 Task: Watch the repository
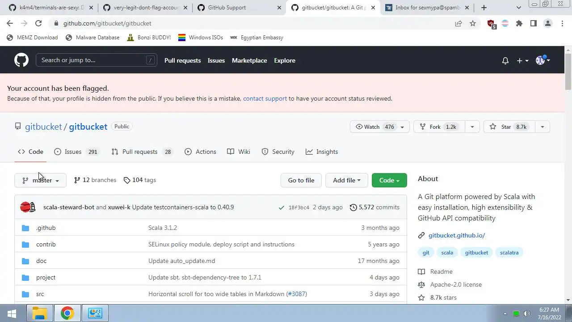tap(379, 127)
